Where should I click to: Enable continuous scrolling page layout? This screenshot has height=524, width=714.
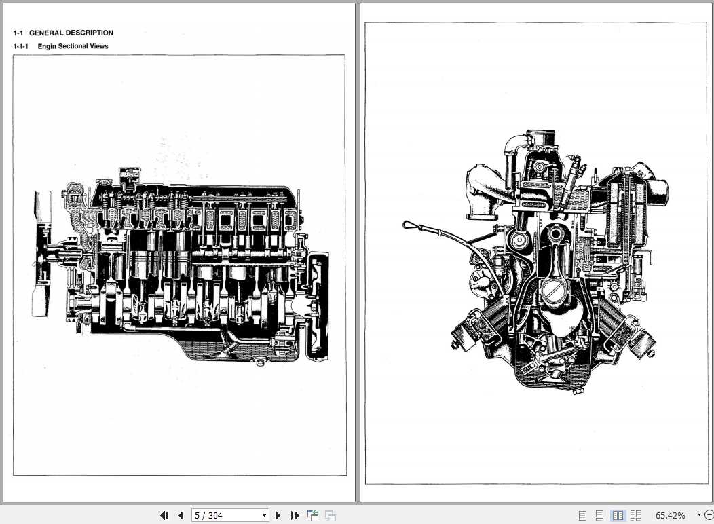pyautogui.click(x=600, y=515)
